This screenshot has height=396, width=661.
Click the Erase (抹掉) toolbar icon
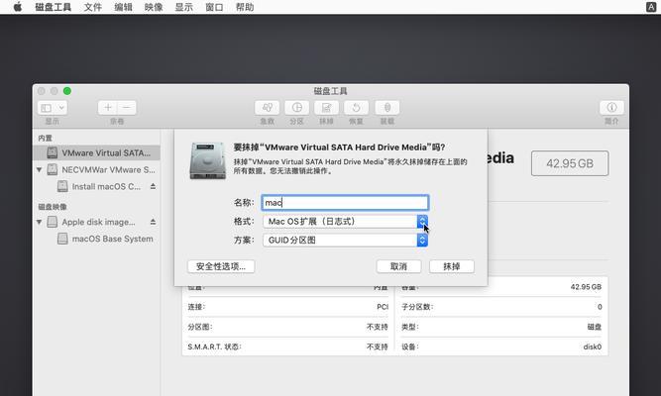click(326, 108)
